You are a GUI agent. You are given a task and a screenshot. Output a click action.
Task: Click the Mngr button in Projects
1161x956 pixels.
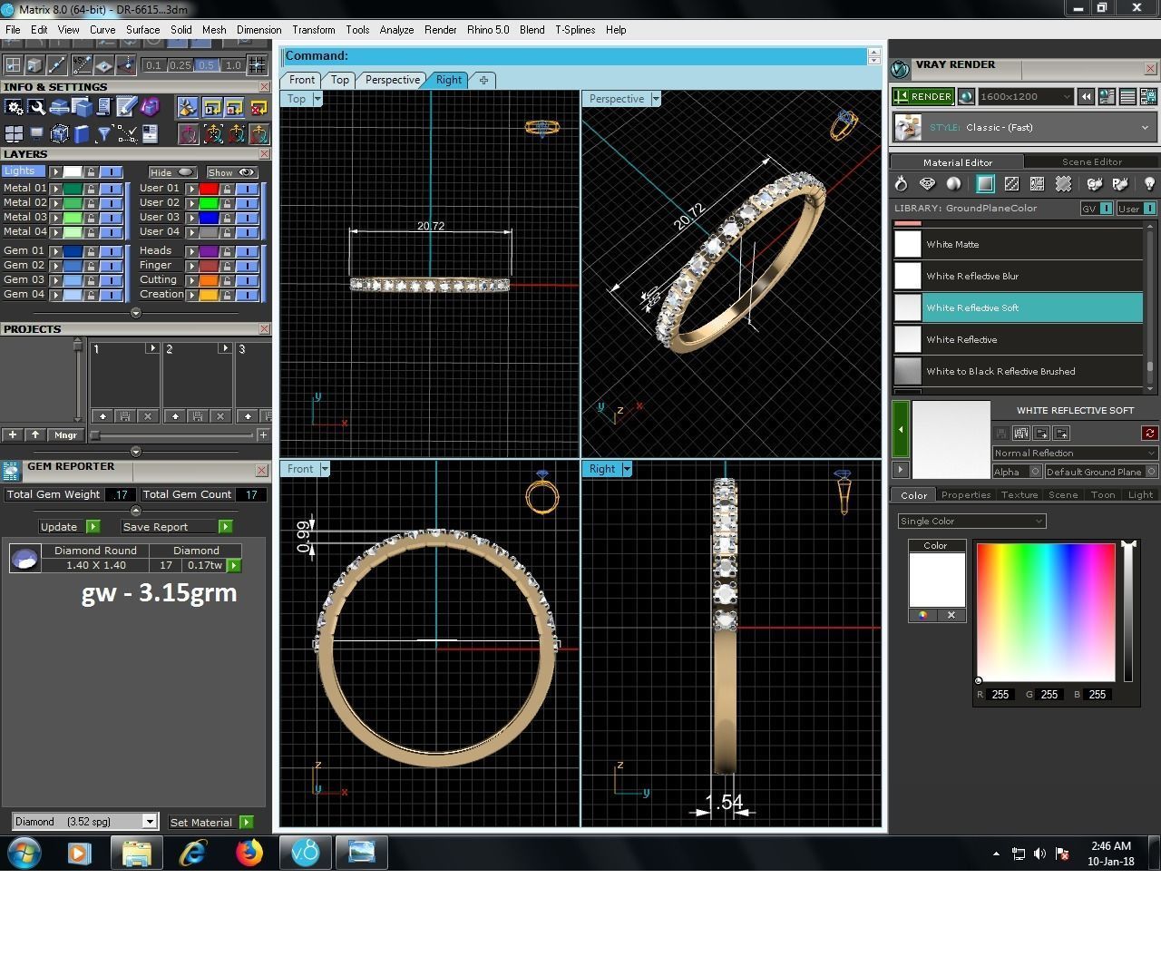tap(65, 435)
